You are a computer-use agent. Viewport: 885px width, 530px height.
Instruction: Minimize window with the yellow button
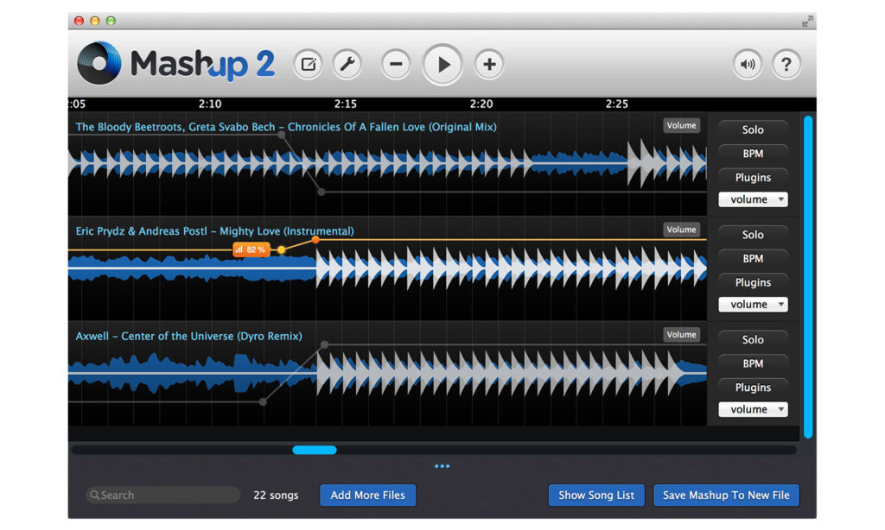(95, 21)
